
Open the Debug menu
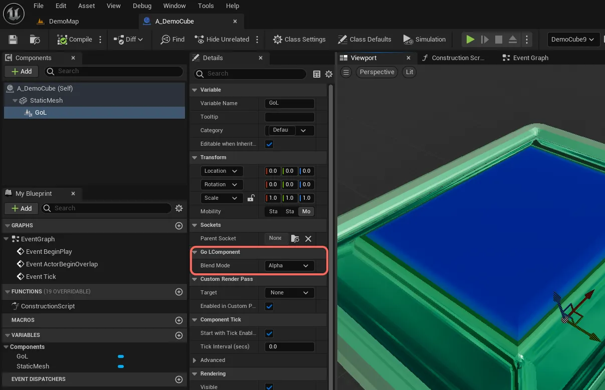point(142,6)
